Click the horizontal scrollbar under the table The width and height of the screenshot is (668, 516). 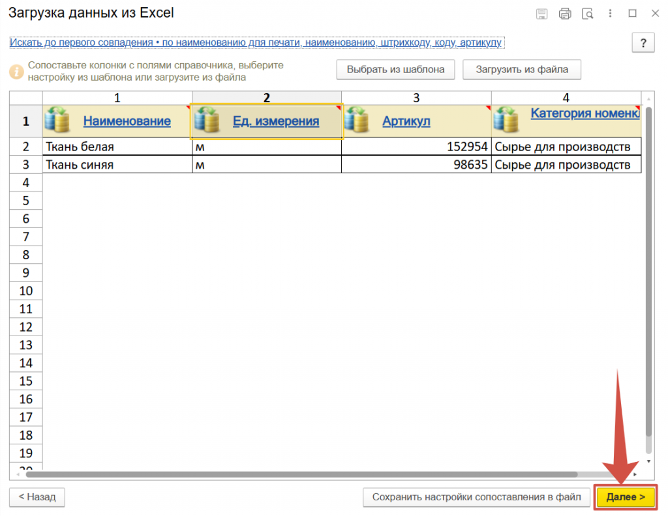pos(307,474)
